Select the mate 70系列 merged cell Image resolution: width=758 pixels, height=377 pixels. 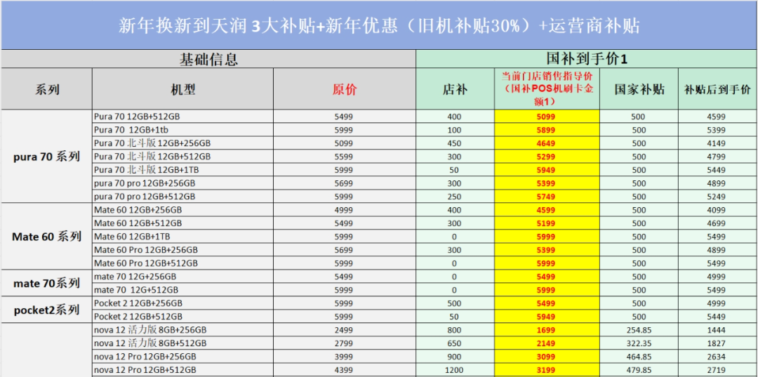pyautogui.click(x=47, y=283)
